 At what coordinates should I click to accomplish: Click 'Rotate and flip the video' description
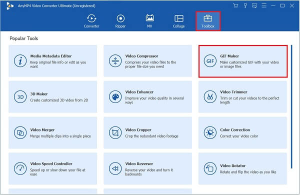(248, 172)
